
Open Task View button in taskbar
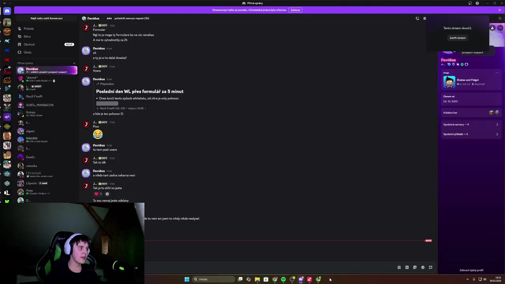click(240, 279)
